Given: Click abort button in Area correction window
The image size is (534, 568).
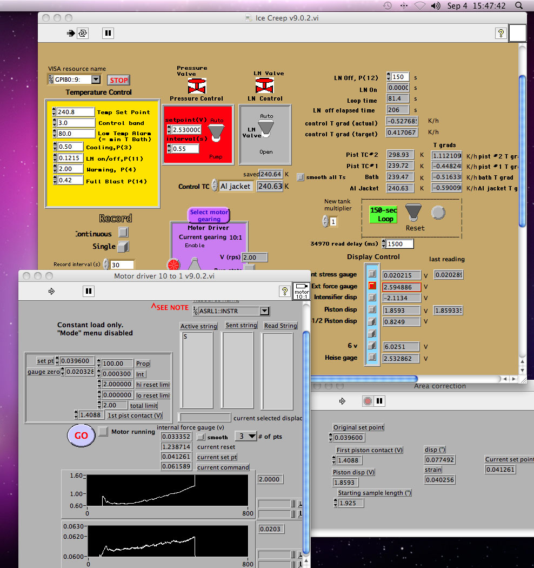Looking at the screenshot, I should (x=368, y=401).
